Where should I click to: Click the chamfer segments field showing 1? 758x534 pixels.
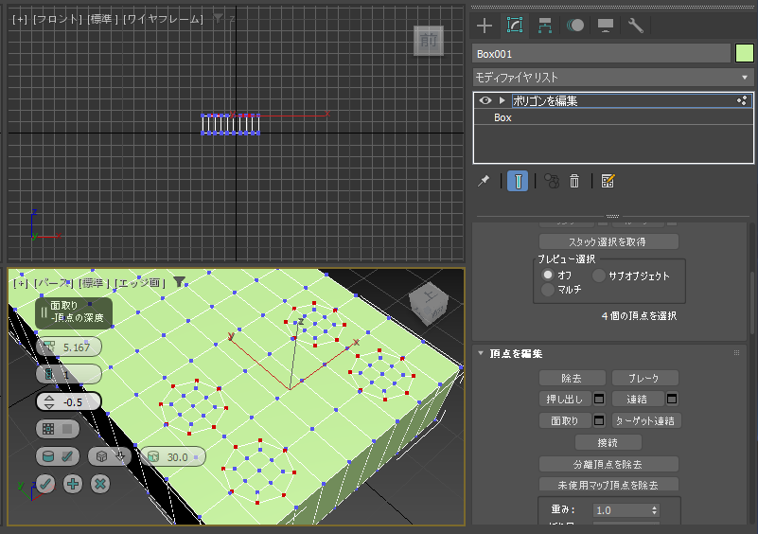click(x=69, y=374)
